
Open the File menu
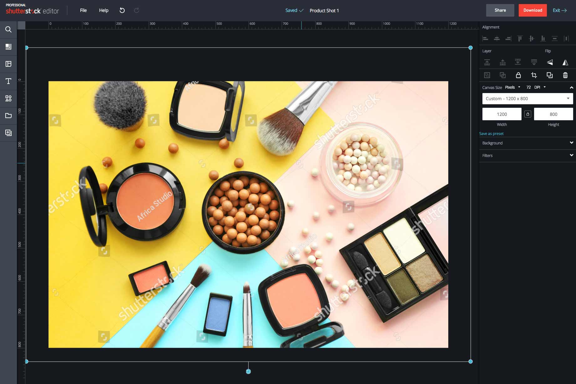[x=83, y=10]
